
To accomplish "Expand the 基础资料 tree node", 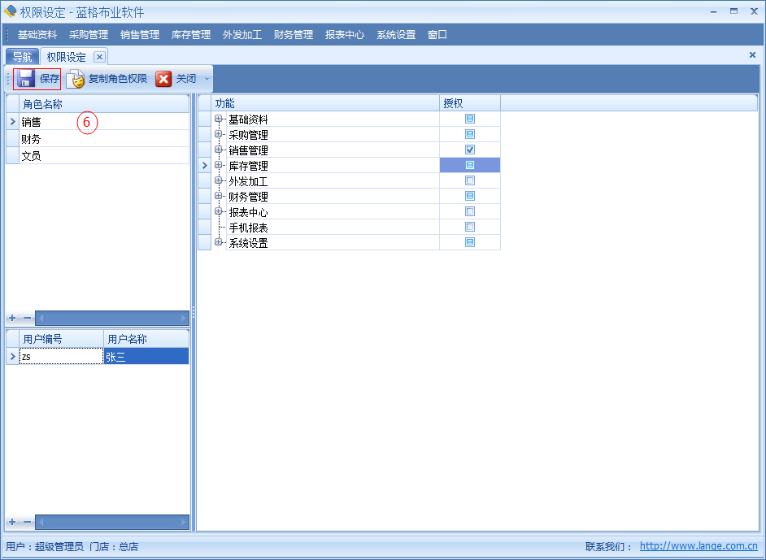I will tap(218, 119).
